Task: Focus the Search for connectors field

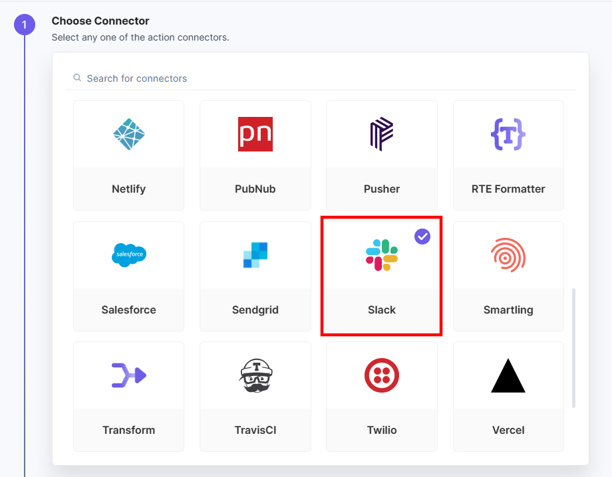Action: [x=321, y=78]
